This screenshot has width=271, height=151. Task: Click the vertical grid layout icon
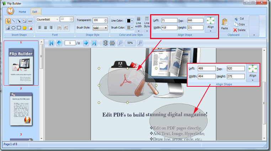(x=105, y=43)
